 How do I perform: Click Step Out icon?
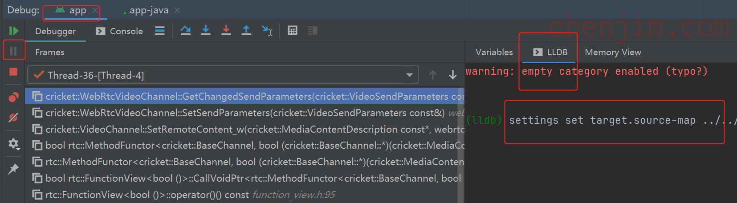246,30
